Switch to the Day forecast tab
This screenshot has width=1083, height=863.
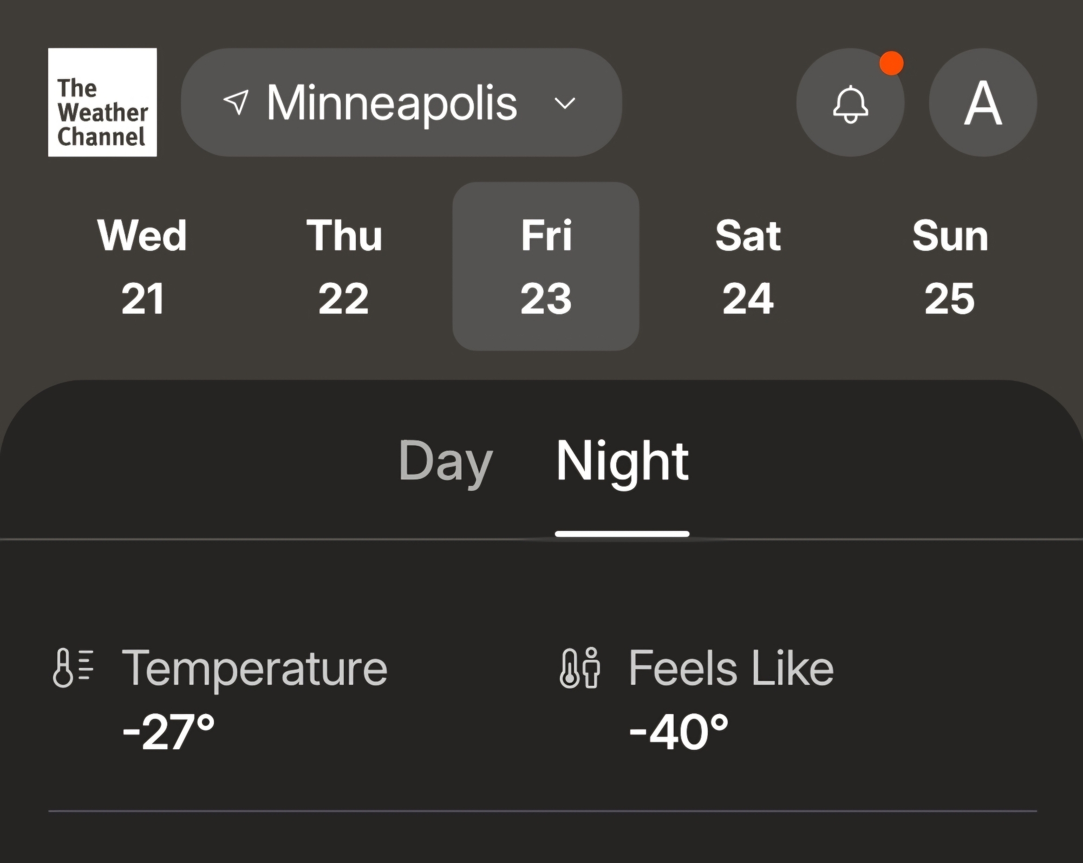click(445, 461)
